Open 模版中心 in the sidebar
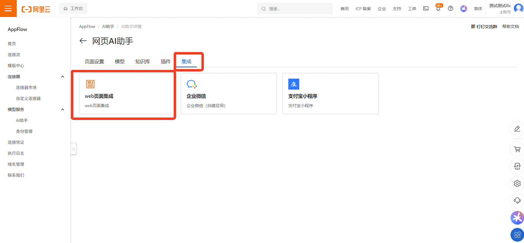The height and width of the screenshot is (243, 524). [x=16, y=66]
